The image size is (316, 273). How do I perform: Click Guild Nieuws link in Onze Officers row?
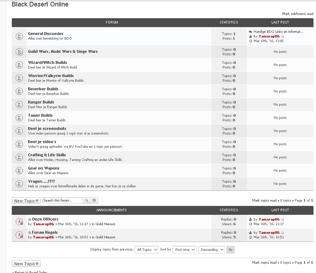point(105,224)
